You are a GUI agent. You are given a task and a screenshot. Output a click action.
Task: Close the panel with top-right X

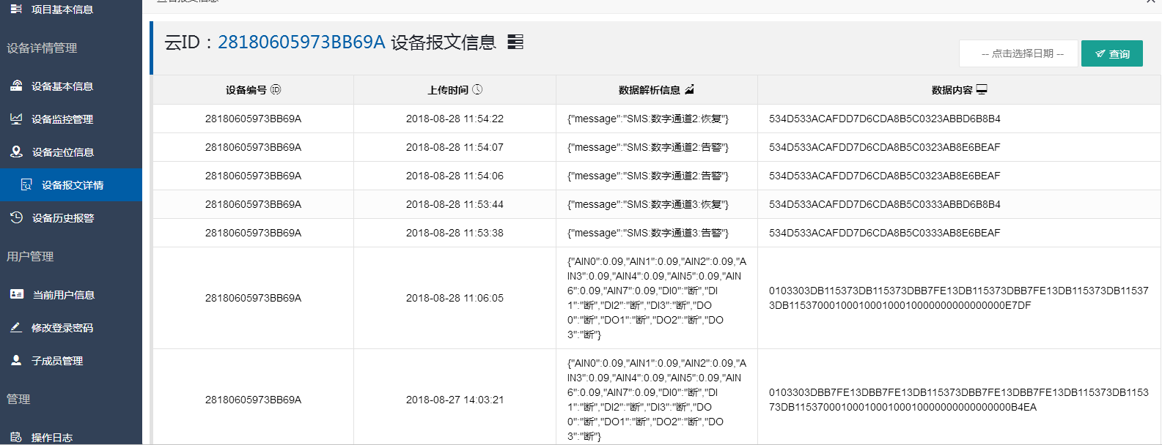[x=1150, y=2]
